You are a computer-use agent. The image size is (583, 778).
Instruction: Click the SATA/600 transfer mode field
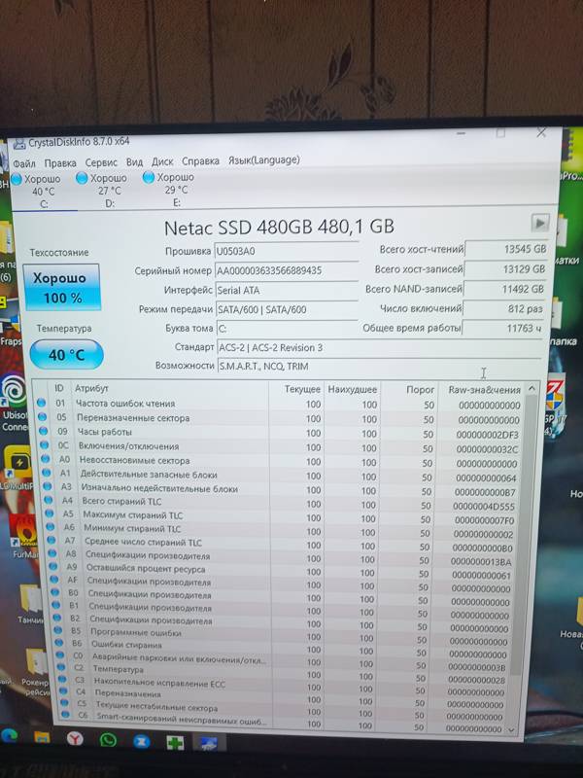[287, 309]
